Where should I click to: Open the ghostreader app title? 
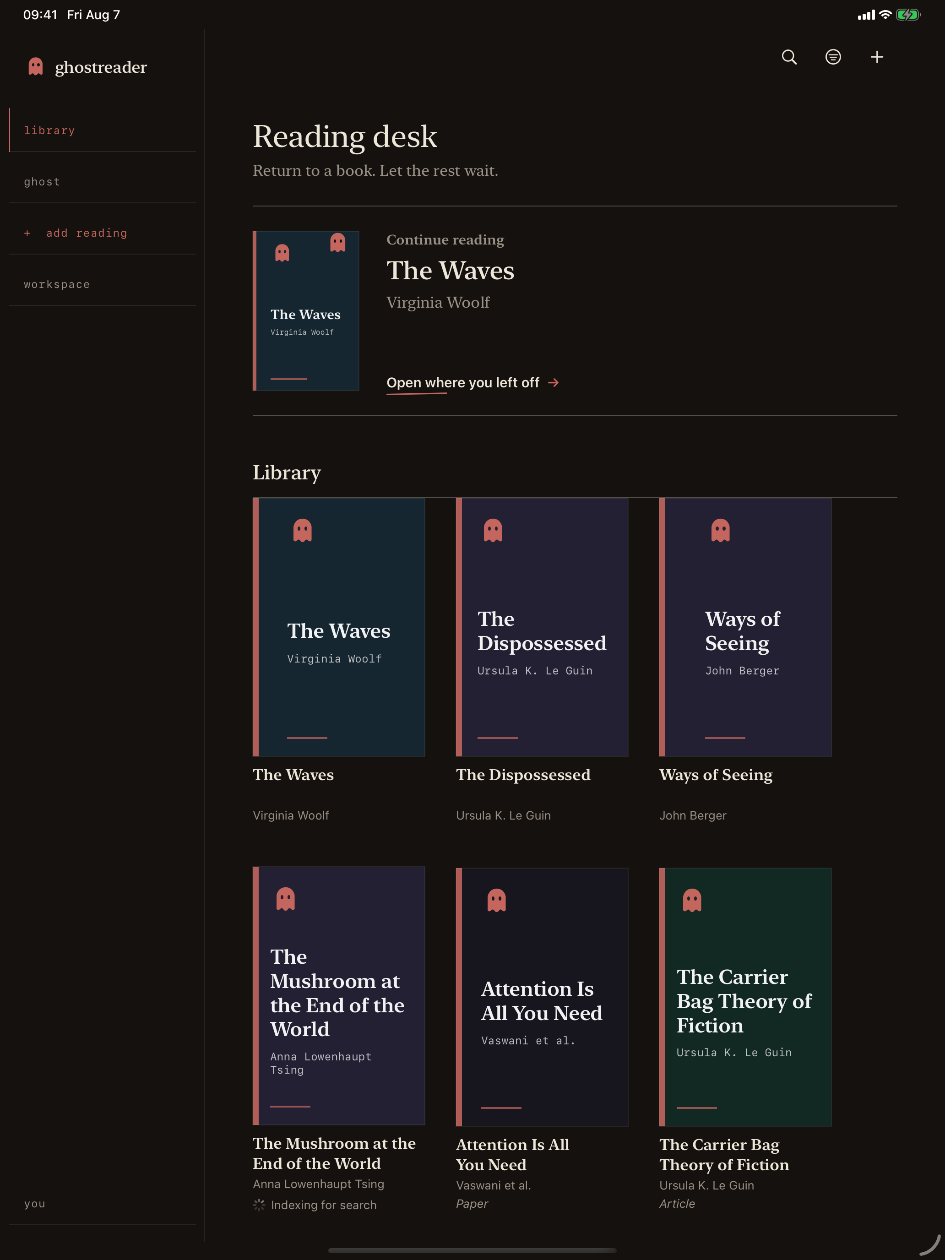(101, 67)
